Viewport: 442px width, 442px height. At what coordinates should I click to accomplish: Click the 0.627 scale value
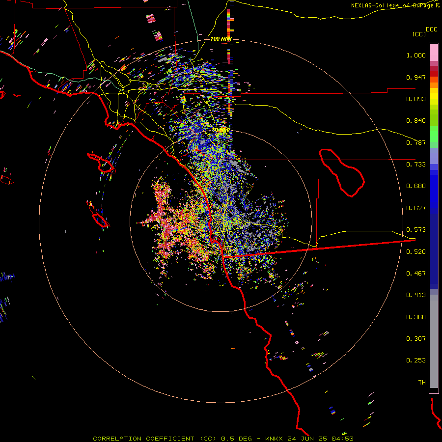click(416, 208)
